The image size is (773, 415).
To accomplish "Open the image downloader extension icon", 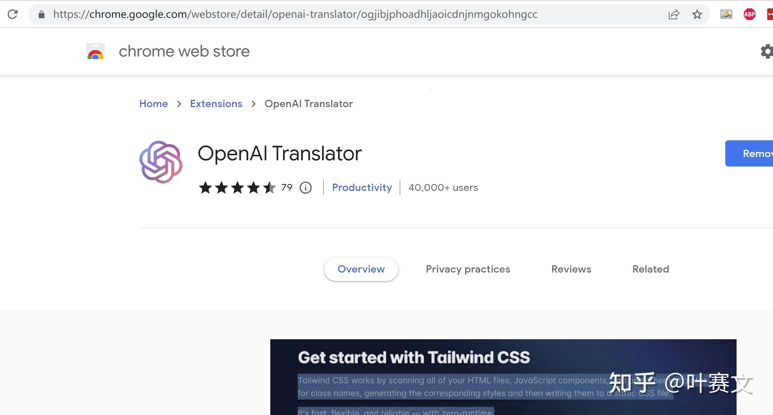I will tap(726, 14).
